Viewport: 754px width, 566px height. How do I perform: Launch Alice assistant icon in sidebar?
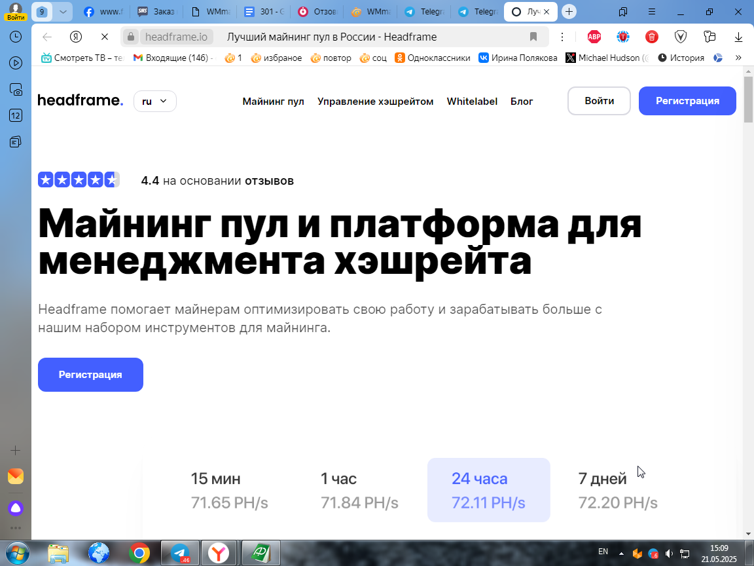[16, 508]
